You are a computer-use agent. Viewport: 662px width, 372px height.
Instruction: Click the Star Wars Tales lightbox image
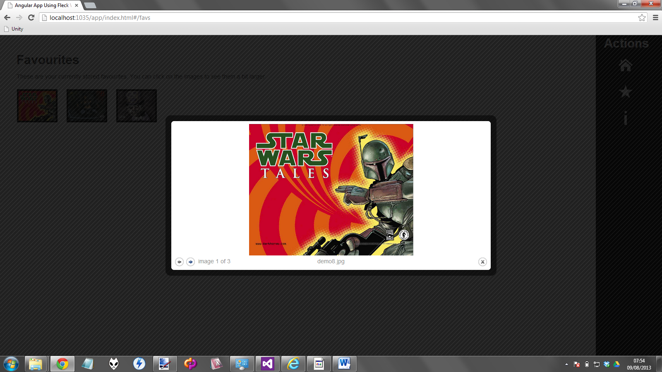pos(331,190)
